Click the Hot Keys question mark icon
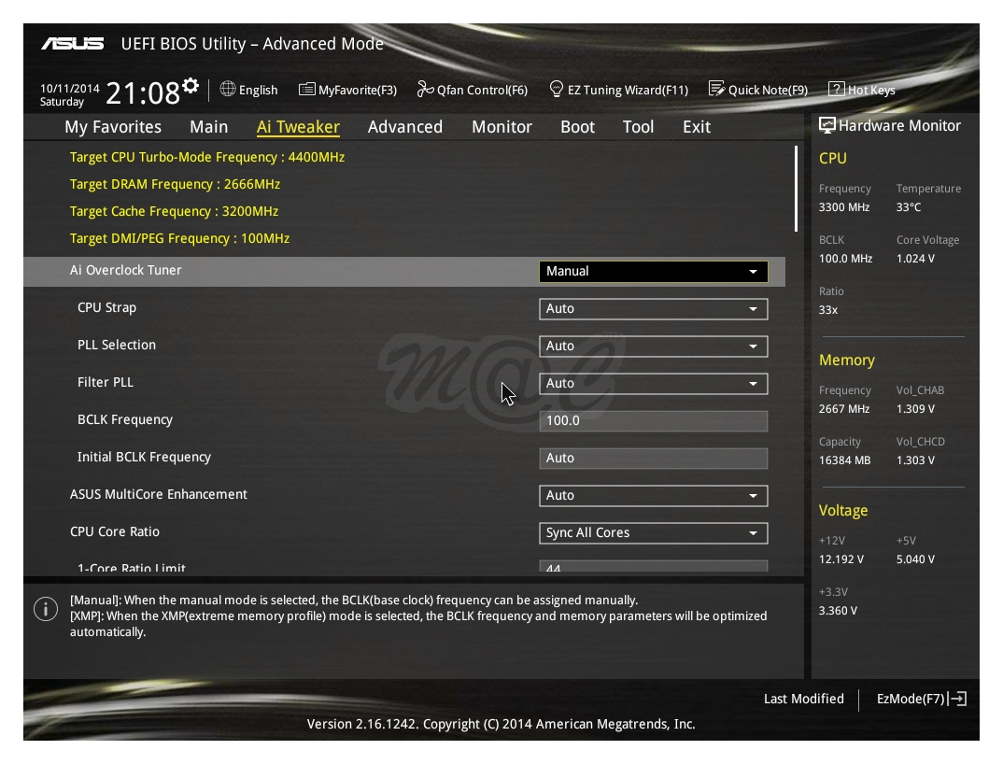1003x764 pixels. point(836,89)
